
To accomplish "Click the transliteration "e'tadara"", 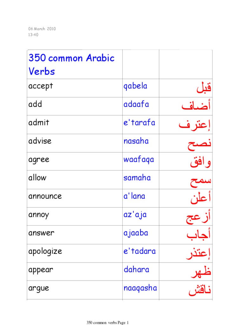I will 140,251.
